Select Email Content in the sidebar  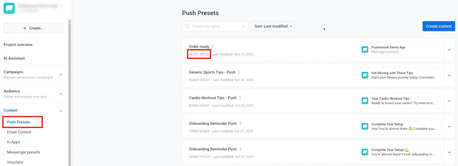pyautogui.click(x=19, y=132)
